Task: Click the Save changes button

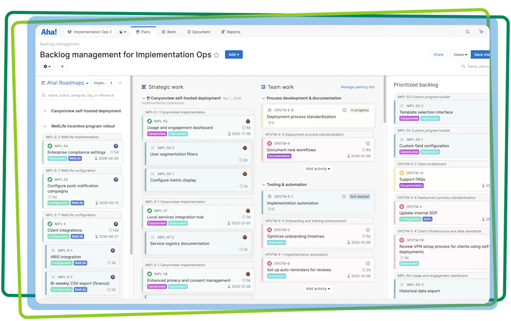Action: 480,55
